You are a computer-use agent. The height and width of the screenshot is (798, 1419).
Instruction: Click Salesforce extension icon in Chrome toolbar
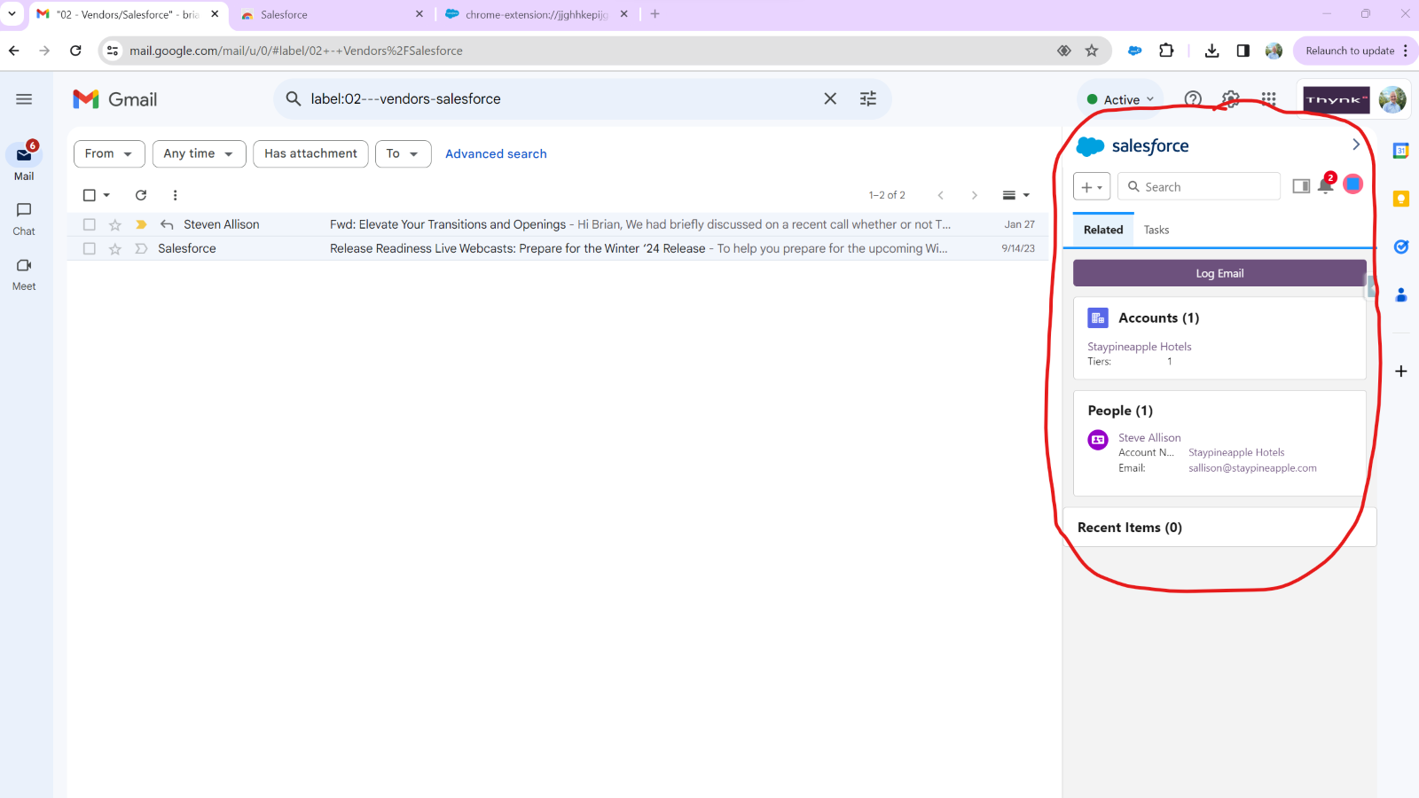coord(1134,51)
